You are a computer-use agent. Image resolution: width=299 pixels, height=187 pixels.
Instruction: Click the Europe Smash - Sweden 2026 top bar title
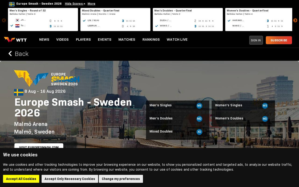[x=39, y=4]
